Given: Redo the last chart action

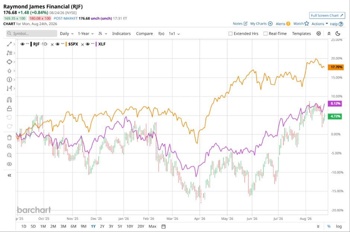Looking at the screenshot, I should tap(9, 126).
